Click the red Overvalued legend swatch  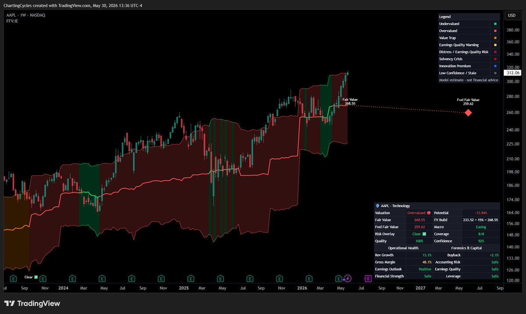[x=495, y=31]
